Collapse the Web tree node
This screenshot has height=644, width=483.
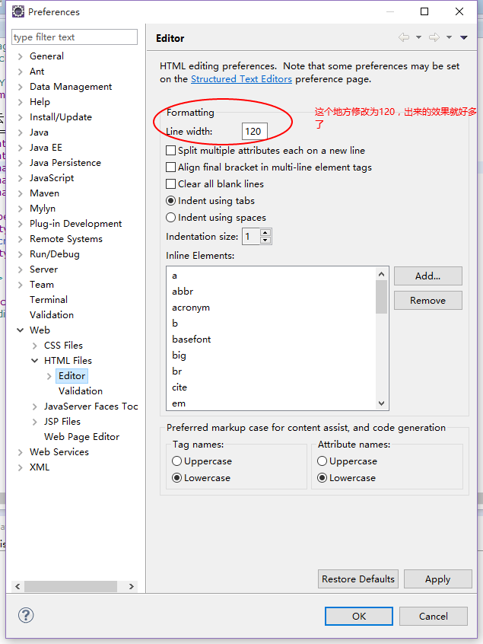(20, 330)
